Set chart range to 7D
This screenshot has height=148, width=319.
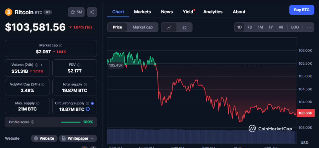pos(250,27)
